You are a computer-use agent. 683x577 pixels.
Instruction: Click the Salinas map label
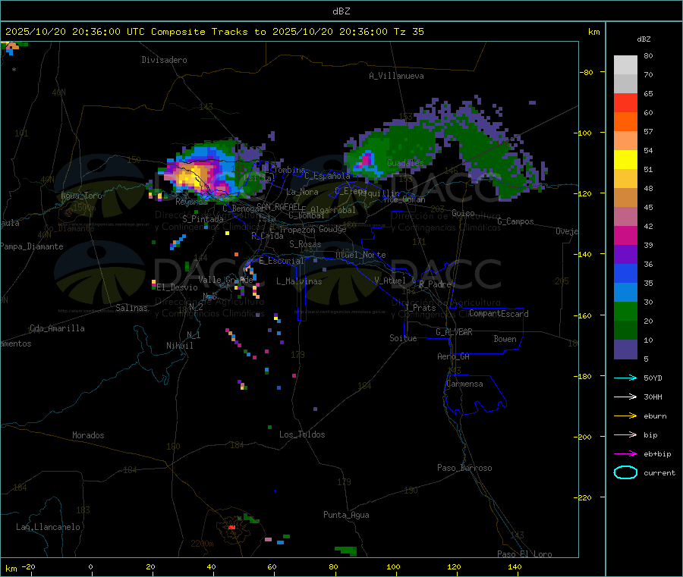[x=131, y=308]
